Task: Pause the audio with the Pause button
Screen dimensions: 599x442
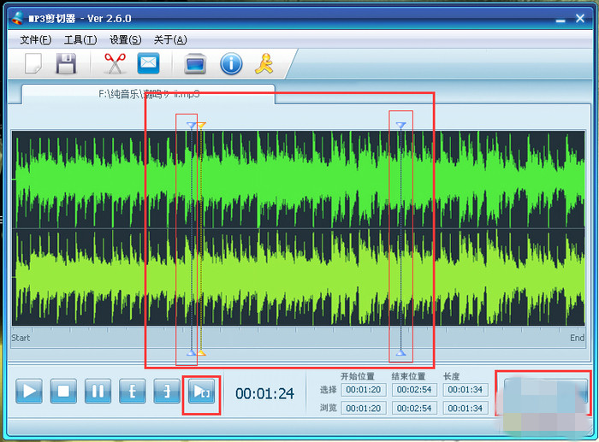Action: (98, 392)
